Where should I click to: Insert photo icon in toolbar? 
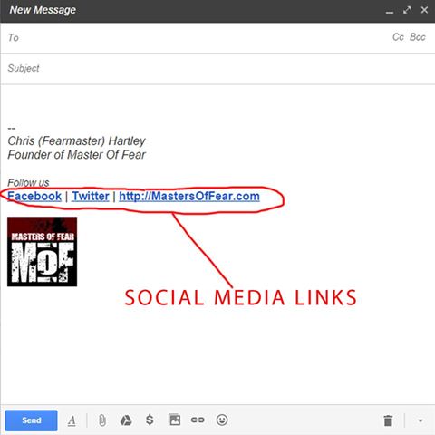pyautogui.click(x=174, y=420)
